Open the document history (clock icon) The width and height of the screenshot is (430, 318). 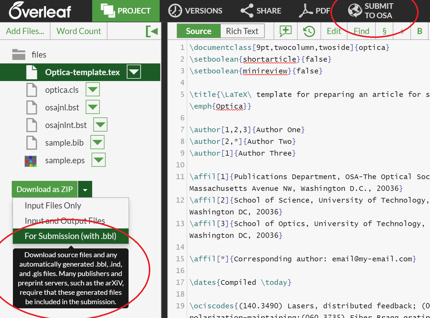click(x=309, y=31)
